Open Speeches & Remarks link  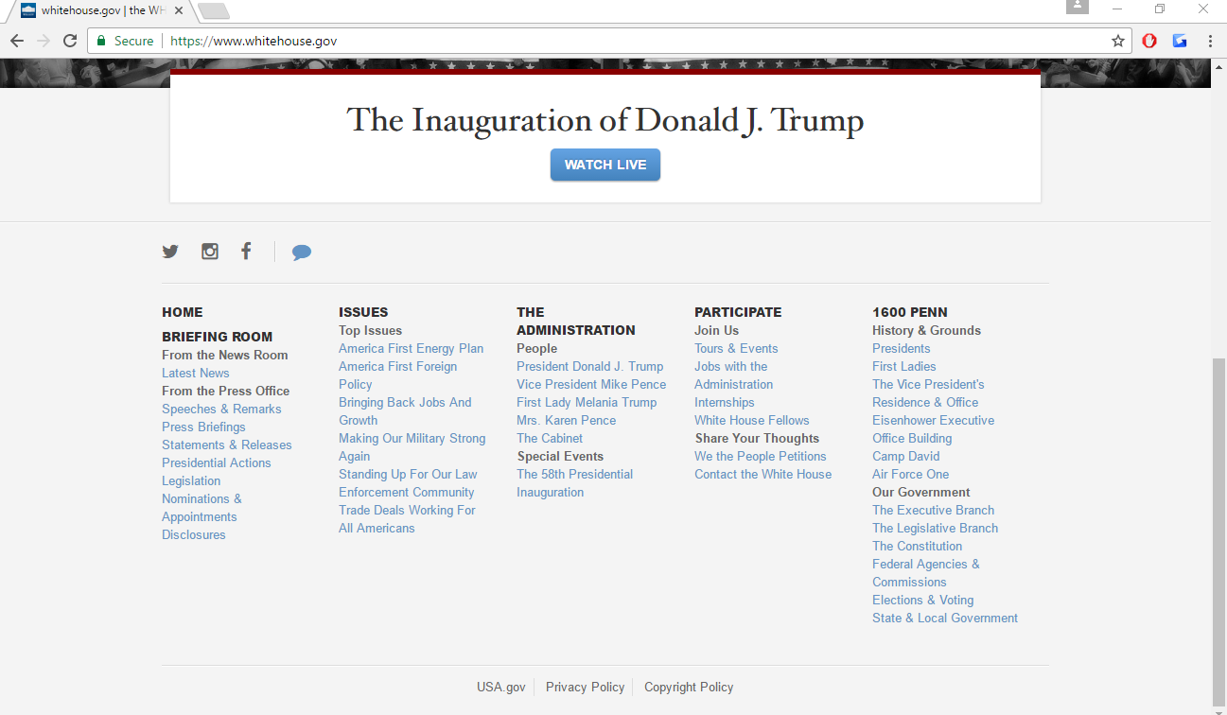click(x=221, y=409)
